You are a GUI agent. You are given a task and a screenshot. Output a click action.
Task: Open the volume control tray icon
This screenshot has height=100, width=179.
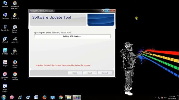pos(166,97)
